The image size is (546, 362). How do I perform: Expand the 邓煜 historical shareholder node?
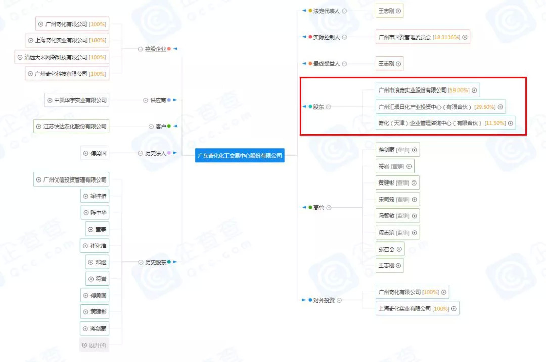pos(90,262)
